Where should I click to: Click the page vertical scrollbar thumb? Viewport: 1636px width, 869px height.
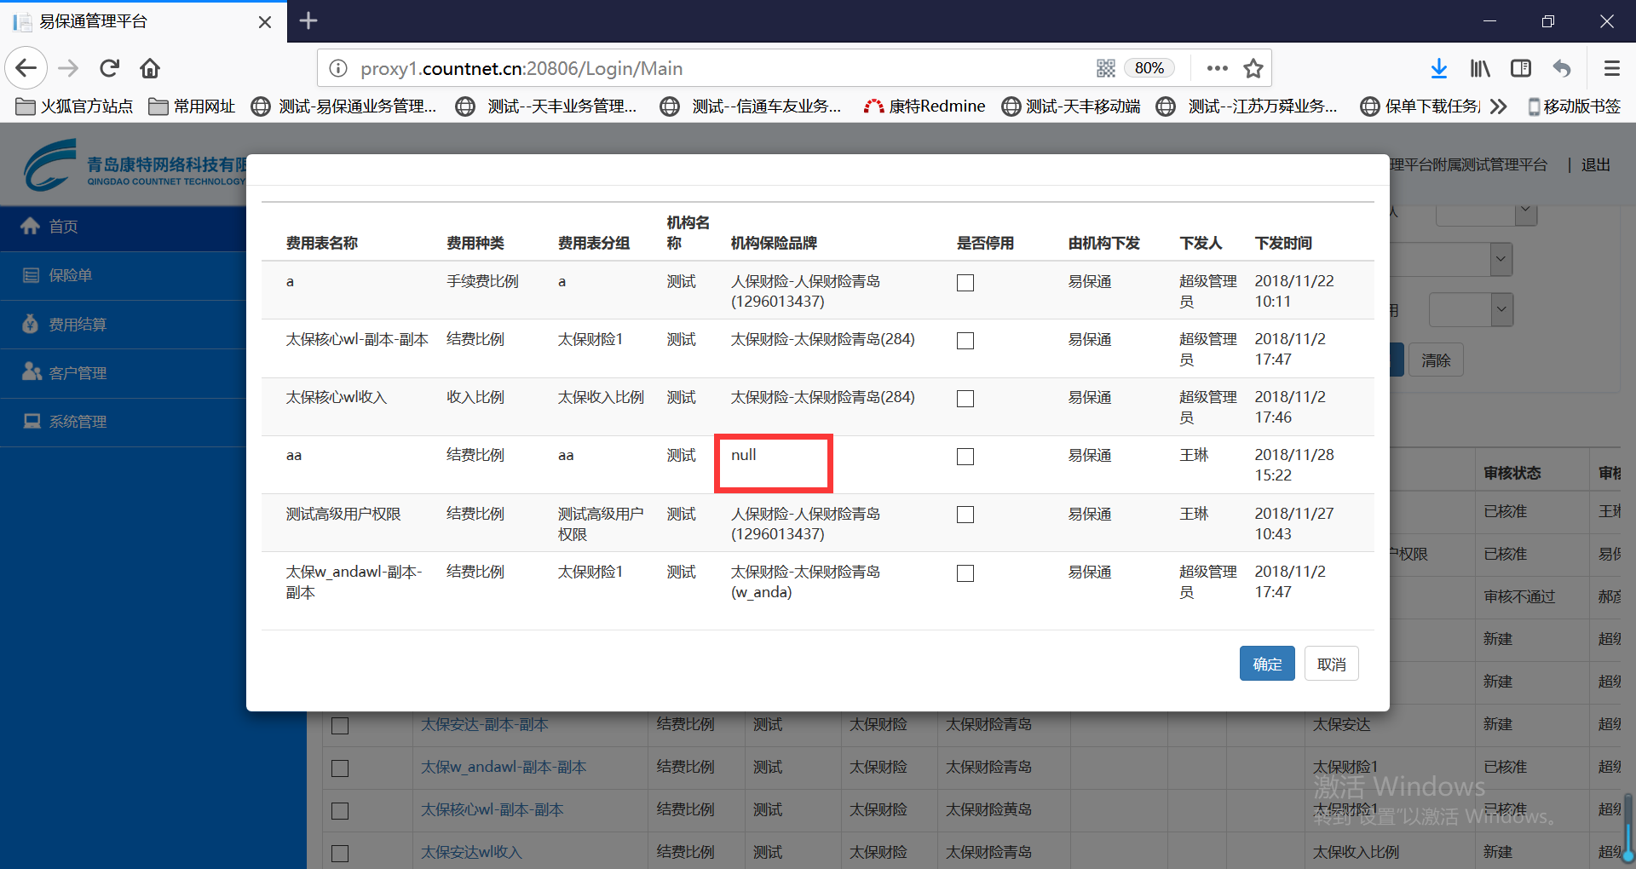(1628, 826)
